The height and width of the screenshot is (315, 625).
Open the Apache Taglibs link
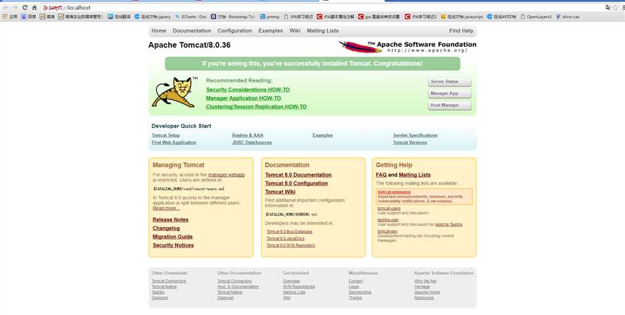click(x=449, y=225)
